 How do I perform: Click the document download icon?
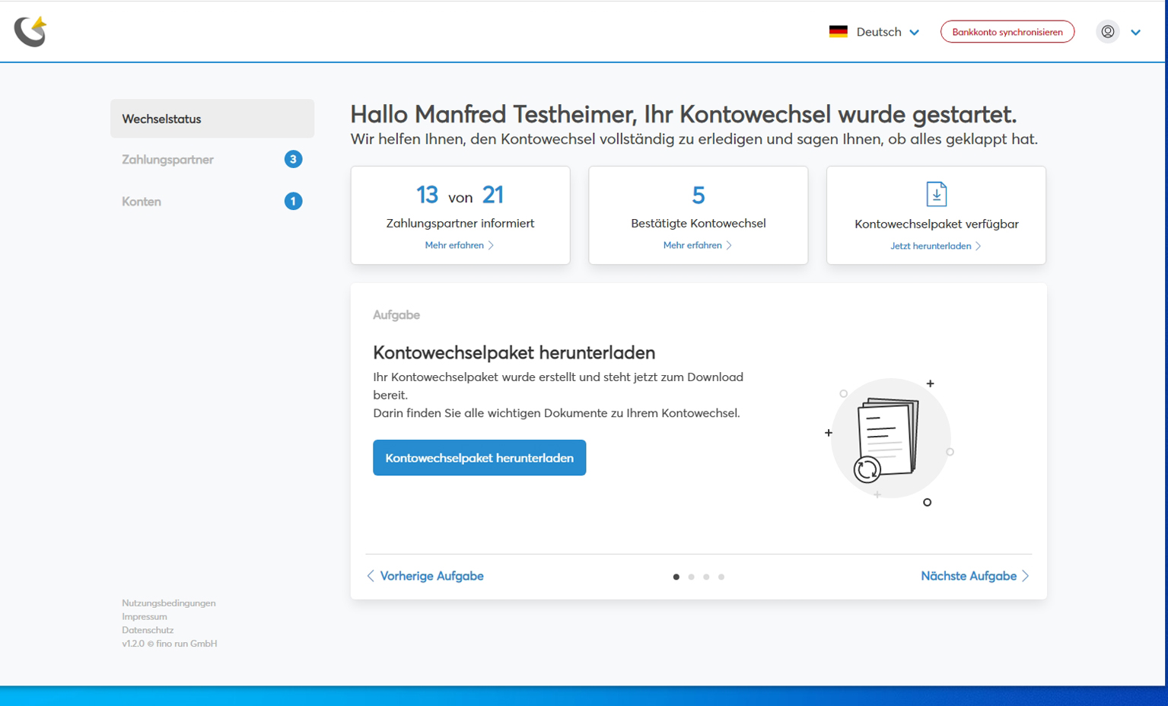click(936, 194)
